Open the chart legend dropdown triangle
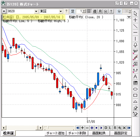Screen dimensions: 140x137 click(129, 17)
